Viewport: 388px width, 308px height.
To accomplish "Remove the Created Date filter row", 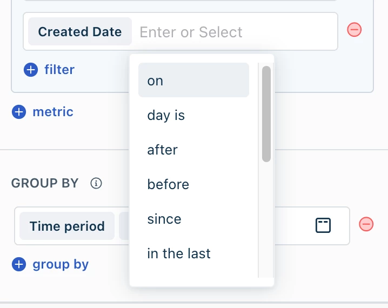I will click(354, 30).
